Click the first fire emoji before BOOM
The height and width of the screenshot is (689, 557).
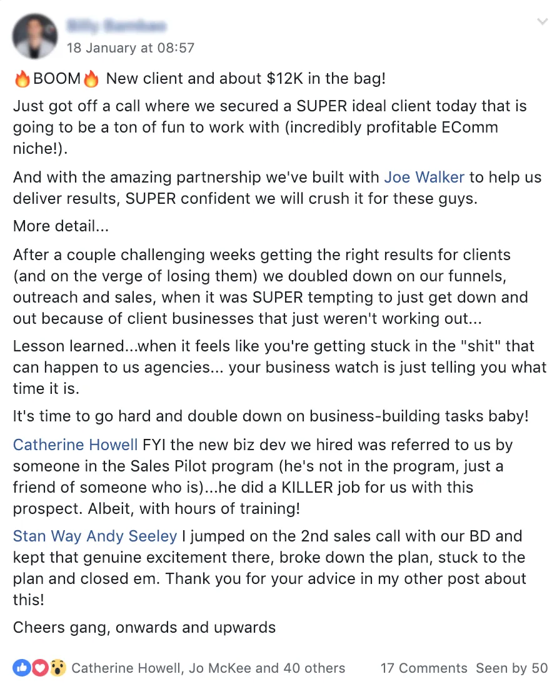coord(21,79)
